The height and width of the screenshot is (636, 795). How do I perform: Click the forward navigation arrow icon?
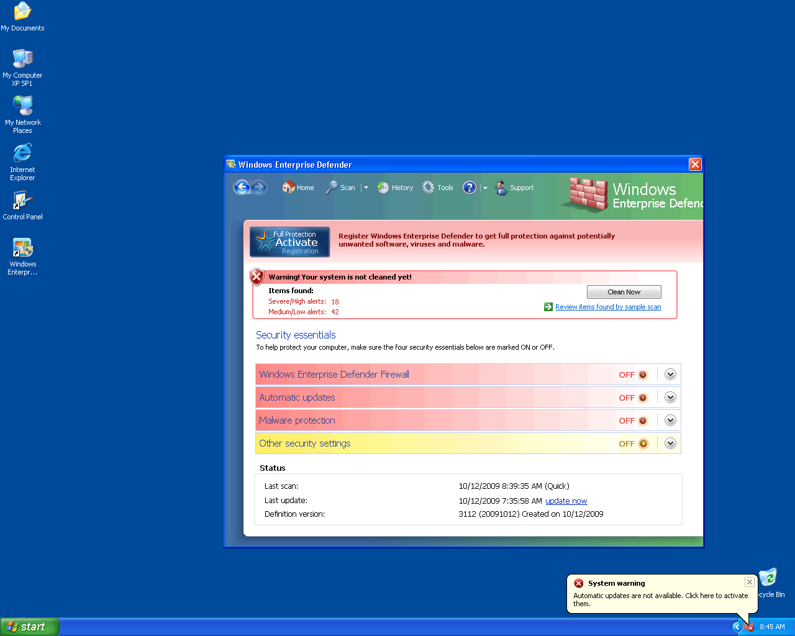pyautogui.click(x=259, y=187)
